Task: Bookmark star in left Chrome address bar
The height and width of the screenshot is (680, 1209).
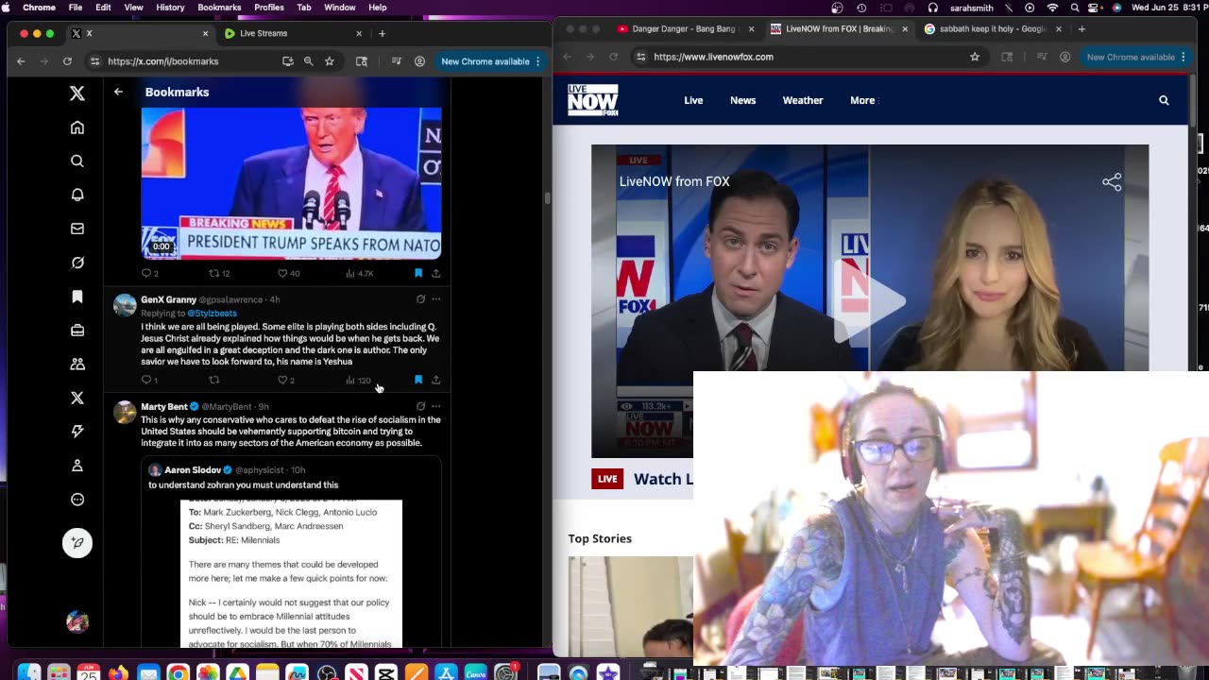Action: point(329,61)
